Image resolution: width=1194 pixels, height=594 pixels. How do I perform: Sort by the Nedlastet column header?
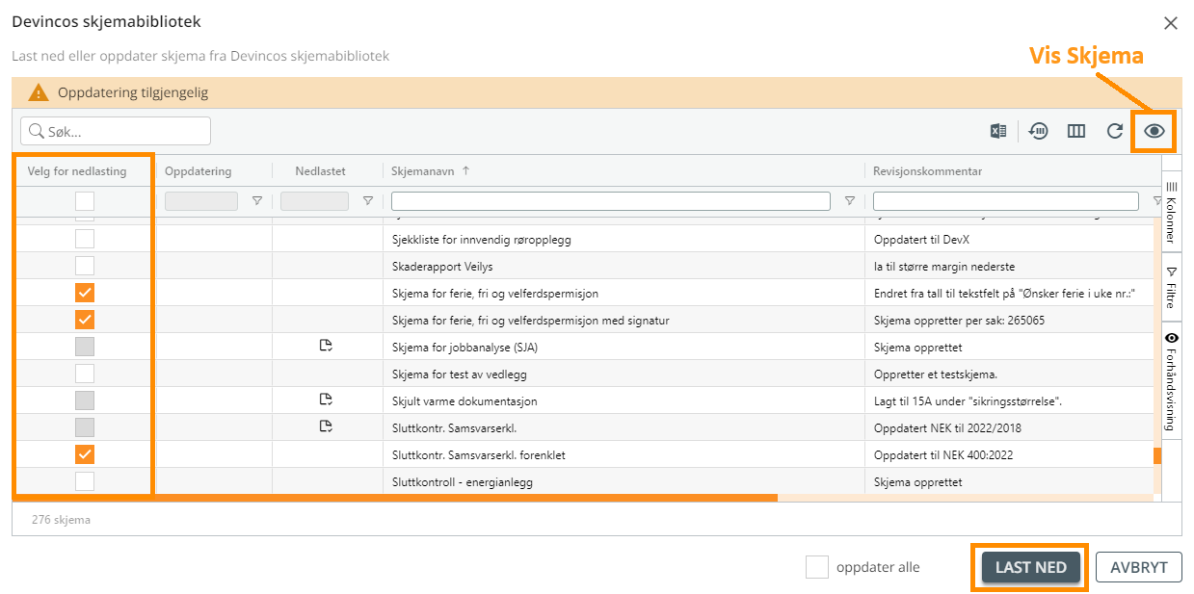(320, 171)
